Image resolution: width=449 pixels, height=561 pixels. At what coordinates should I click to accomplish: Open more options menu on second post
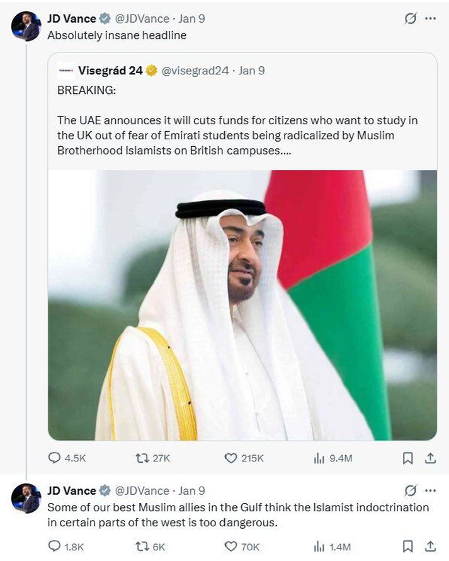click(x=430, y=490)
